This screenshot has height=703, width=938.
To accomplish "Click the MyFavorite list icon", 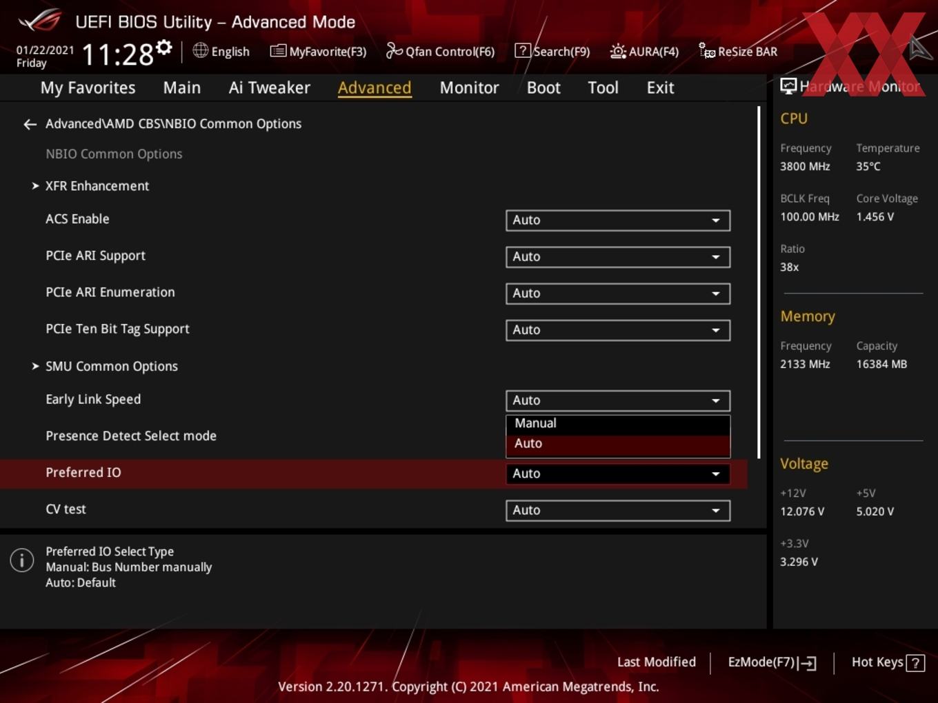I will [278, 51].
